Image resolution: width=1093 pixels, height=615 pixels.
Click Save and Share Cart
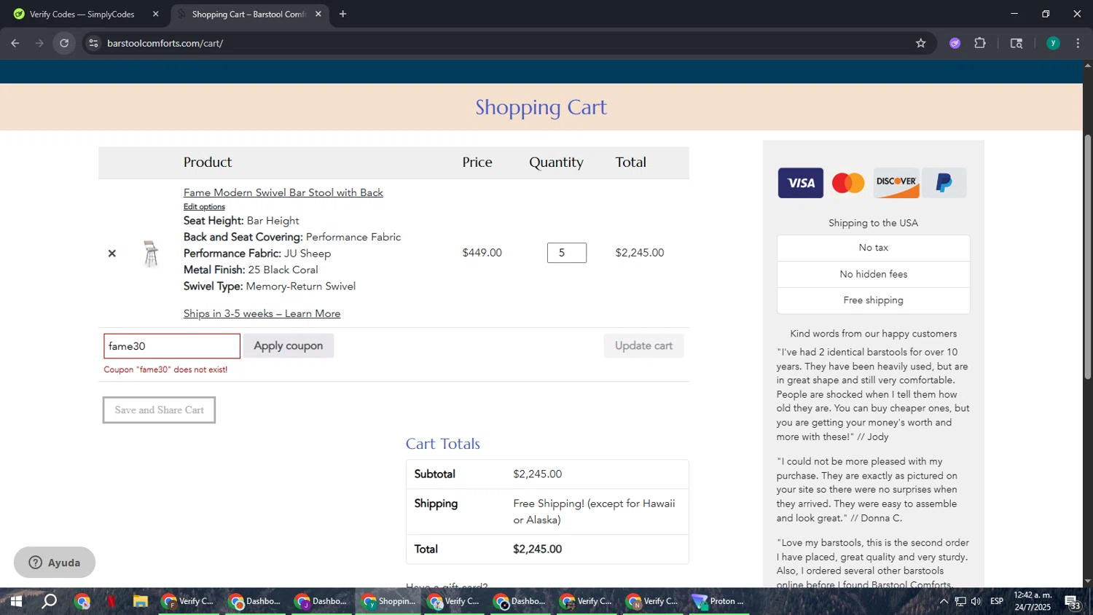pos(159,410)
